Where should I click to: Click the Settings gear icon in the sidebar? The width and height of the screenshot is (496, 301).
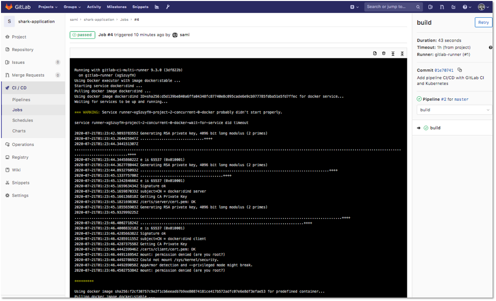click(7, 195)
